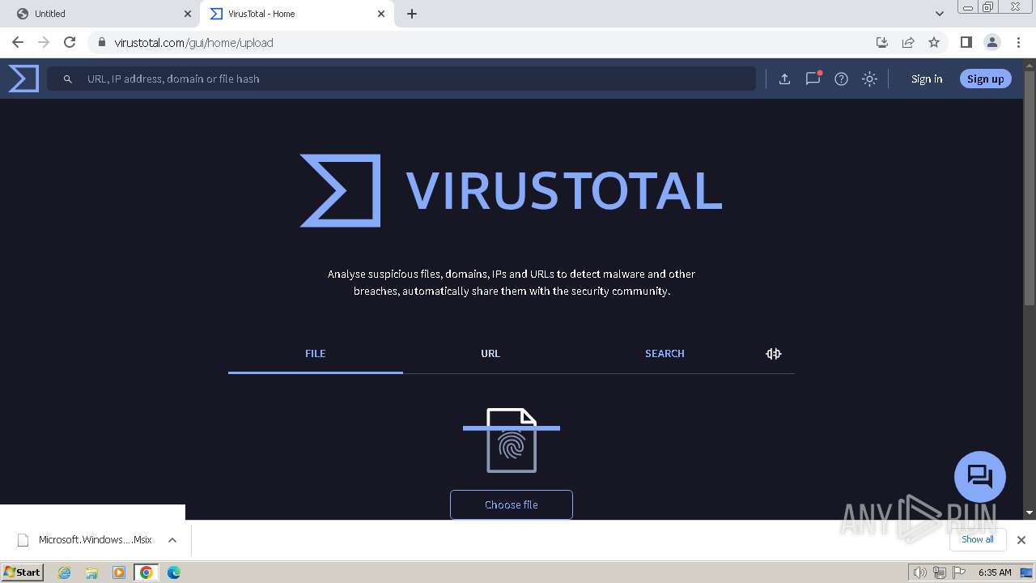This screenshot has width=1036, height=583.
Task: Select the URL tab
Action: click(490, 354)
